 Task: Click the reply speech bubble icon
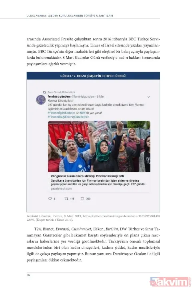point(50,198)
